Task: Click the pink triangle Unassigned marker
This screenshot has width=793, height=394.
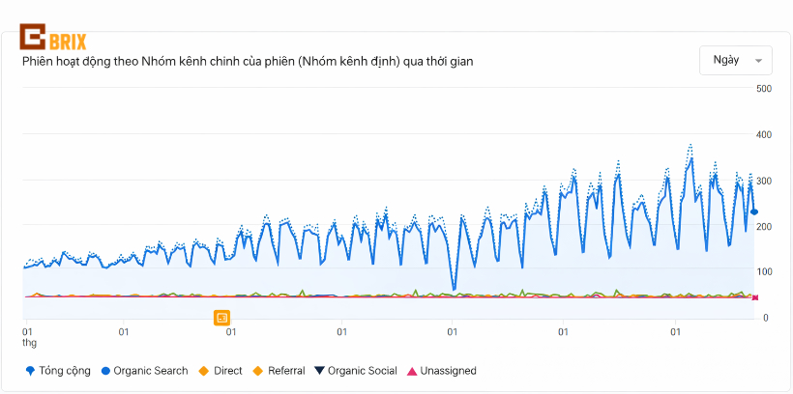Action: pos(412,371)
